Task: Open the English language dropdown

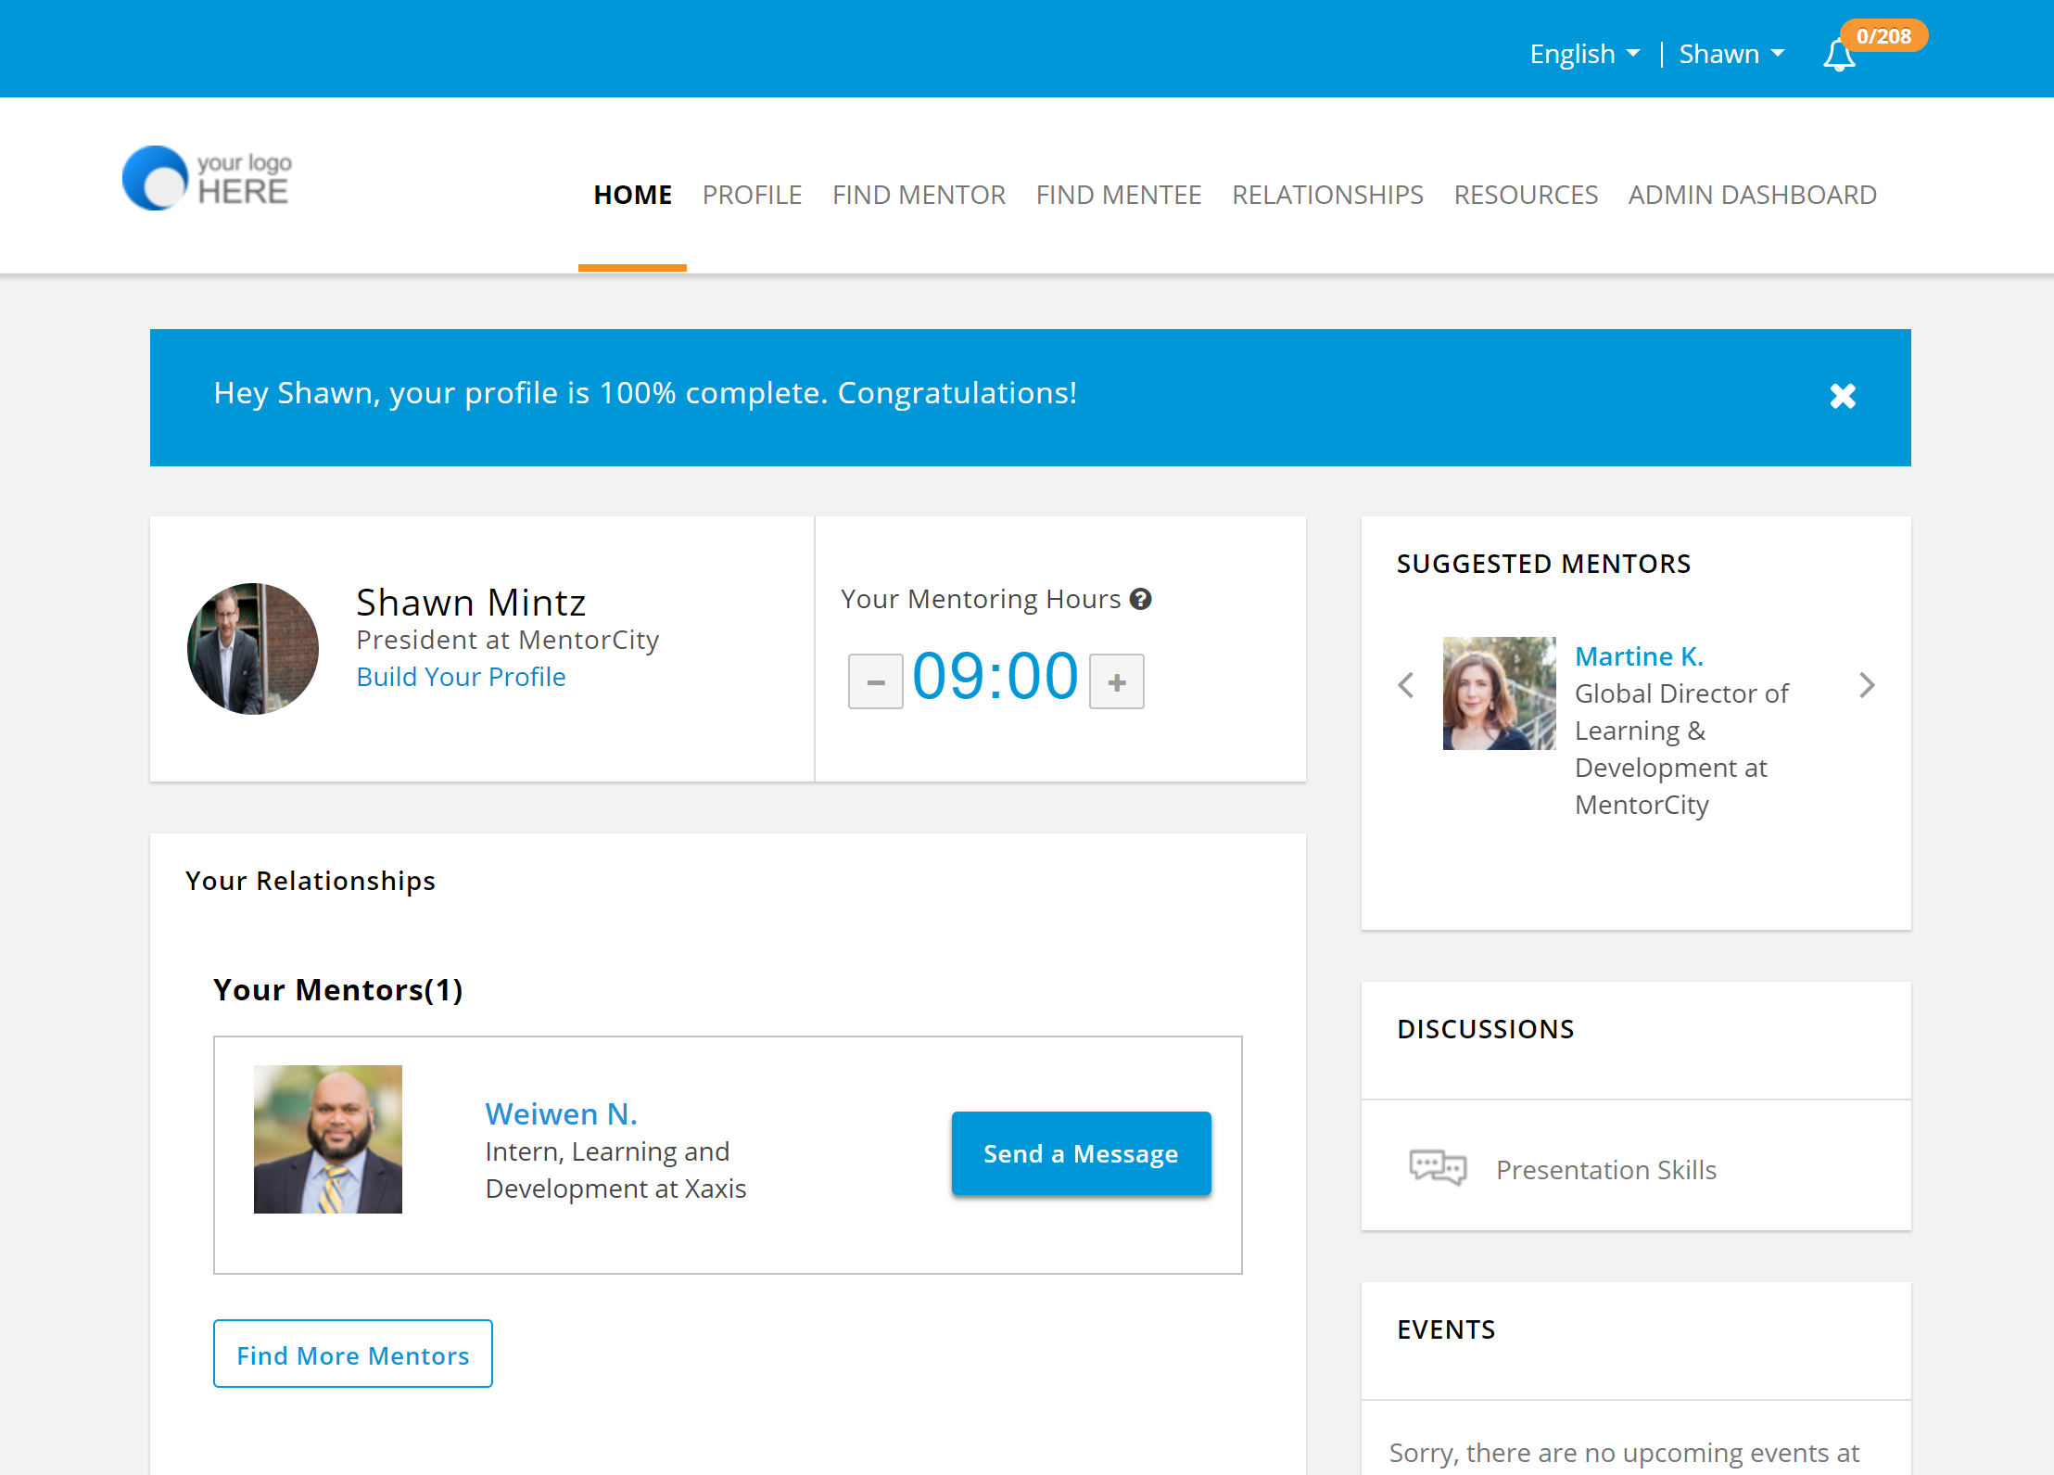Action: 1584,54
